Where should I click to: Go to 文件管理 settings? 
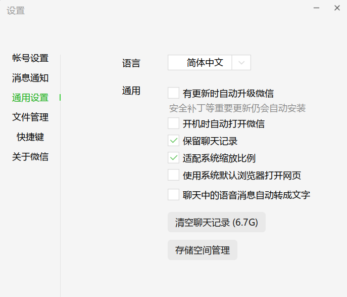30,117
